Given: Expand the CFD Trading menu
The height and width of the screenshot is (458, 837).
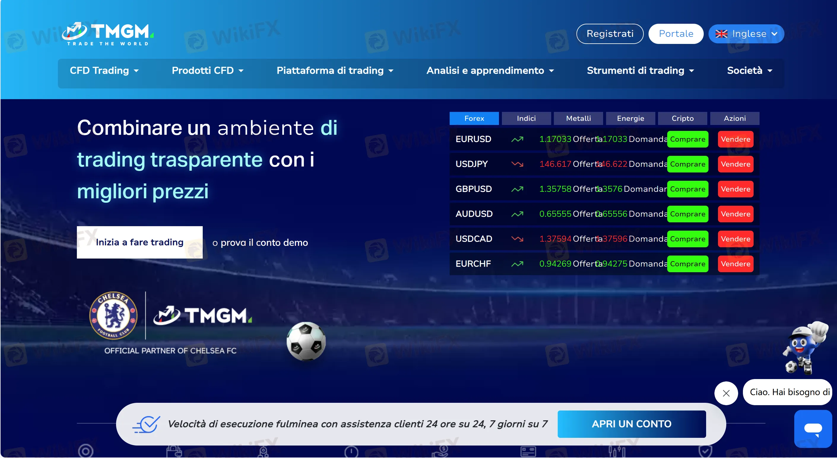Looking at the screenshot, I should pos(104,71).
